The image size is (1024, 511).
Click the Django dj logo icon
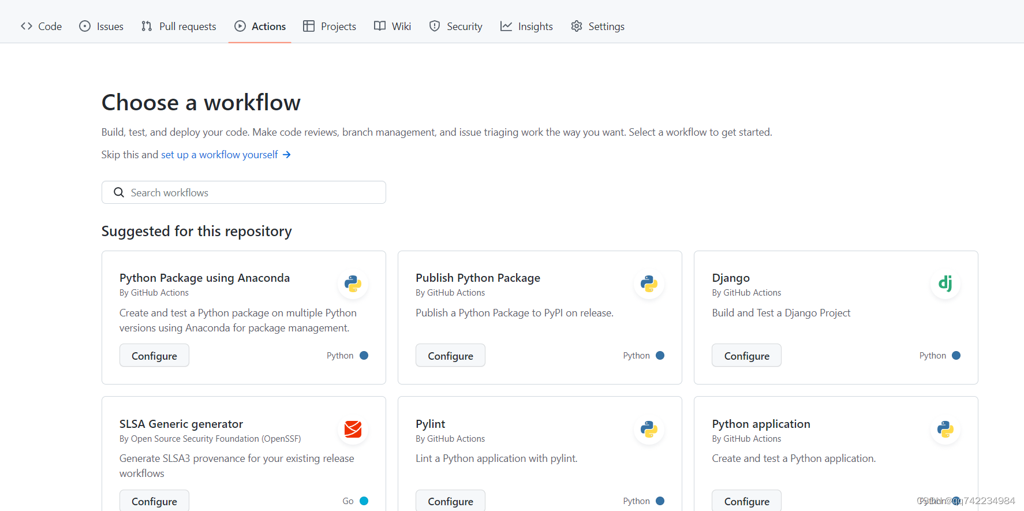point(945,284)
